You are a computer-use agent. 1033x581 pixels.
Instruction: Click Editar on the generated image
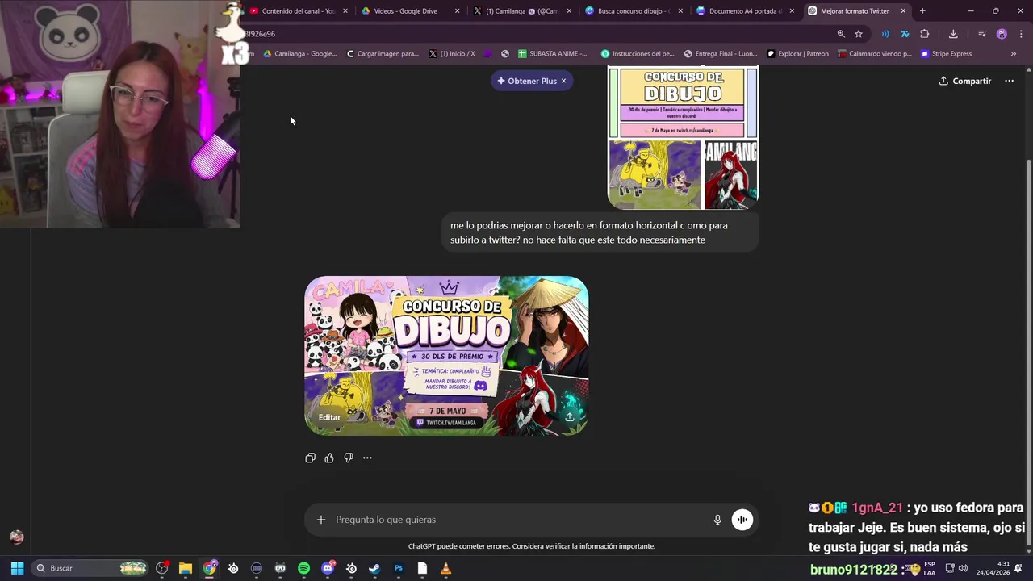[x=329, y=417]
